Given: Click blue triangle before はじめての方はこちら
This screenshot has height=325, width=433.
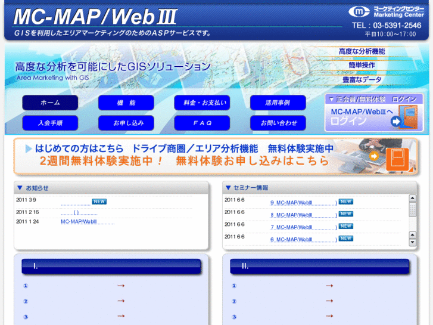Looking at the screenshot, I should click(x=29, y=148).
